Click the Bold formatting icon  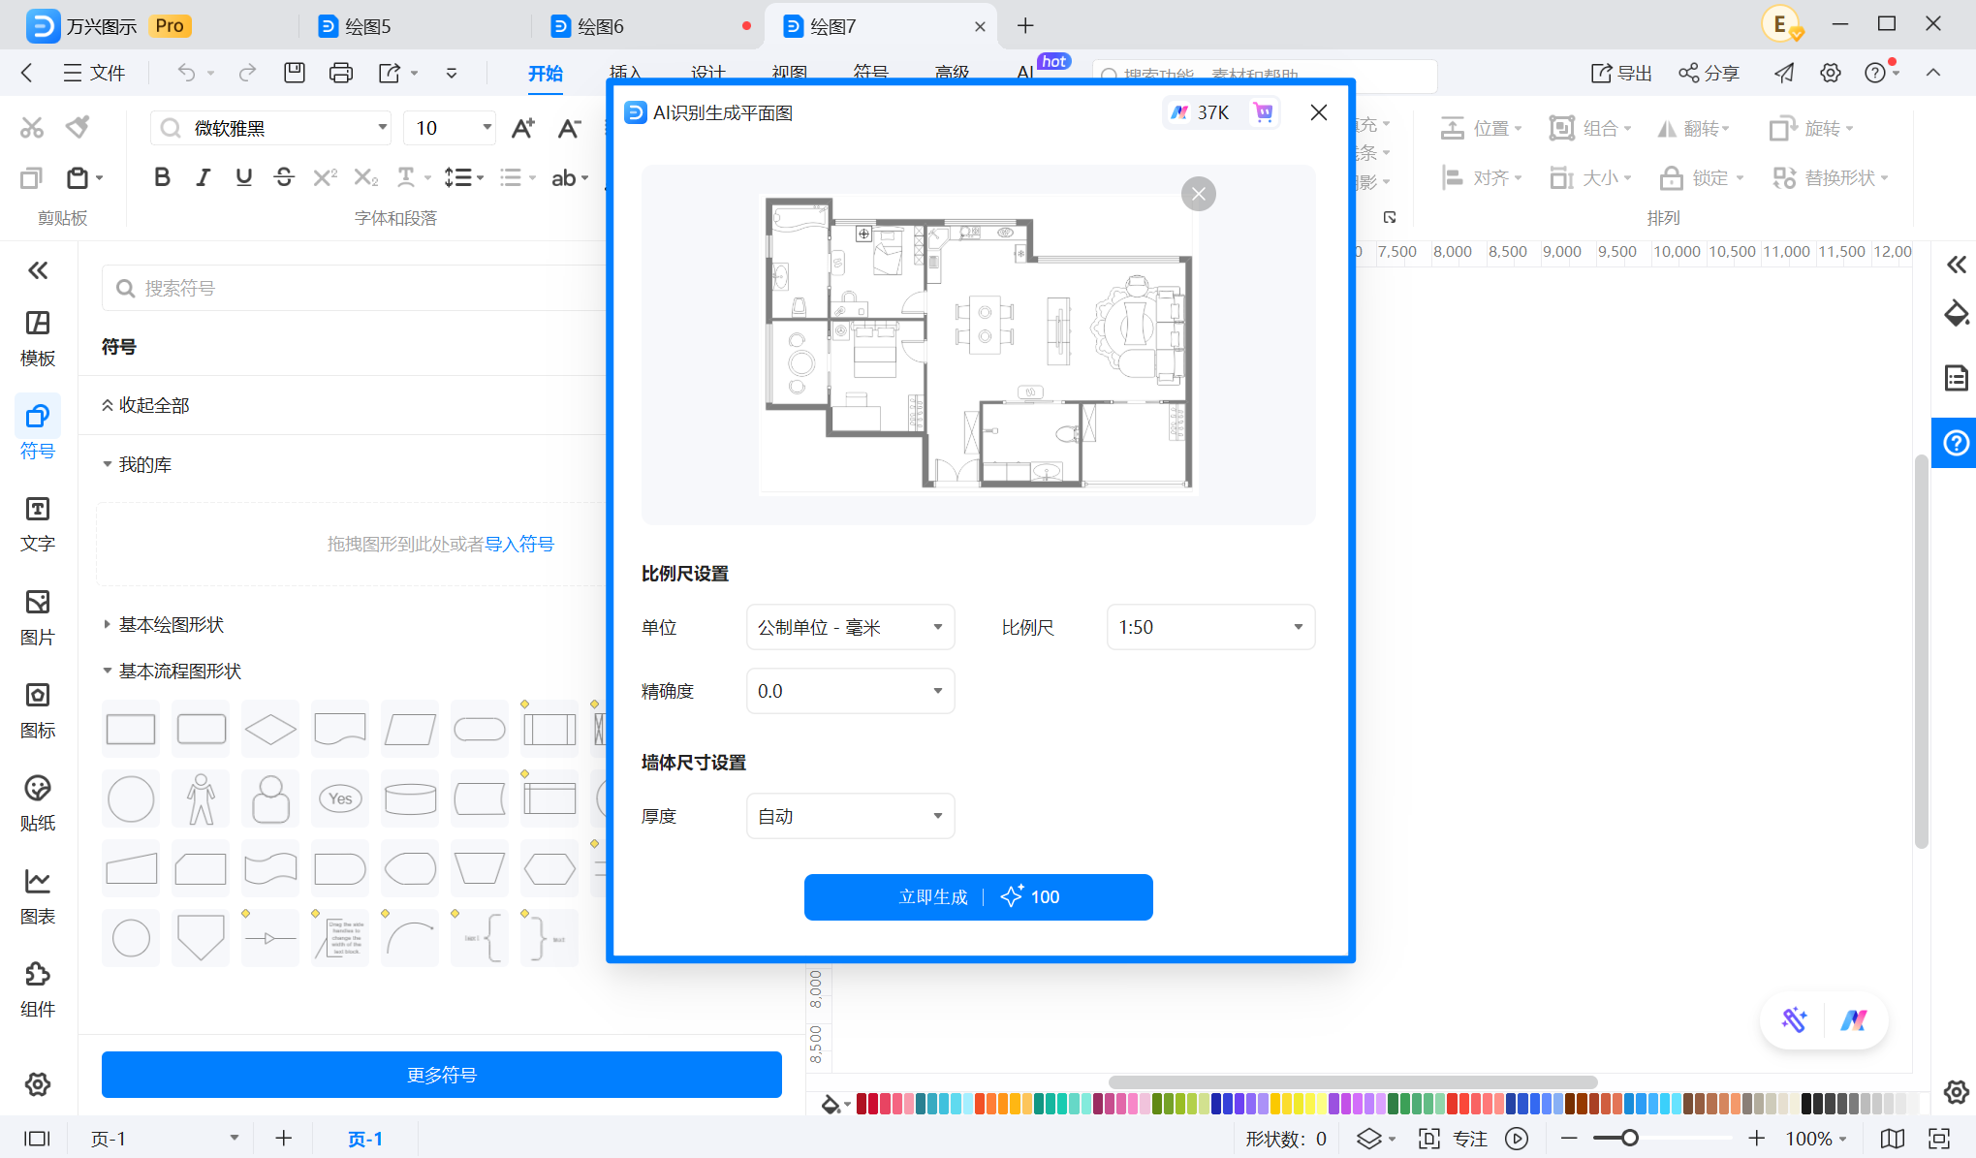coord(162,177)
